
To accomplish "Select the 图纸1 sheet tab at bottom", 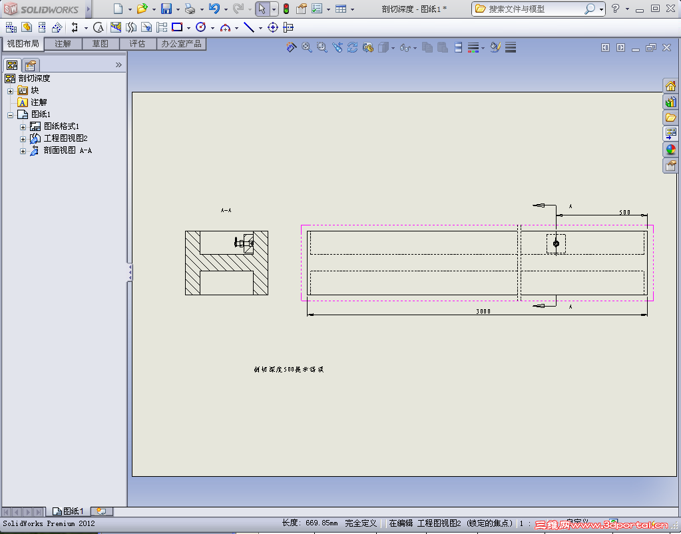I will 68,511.
